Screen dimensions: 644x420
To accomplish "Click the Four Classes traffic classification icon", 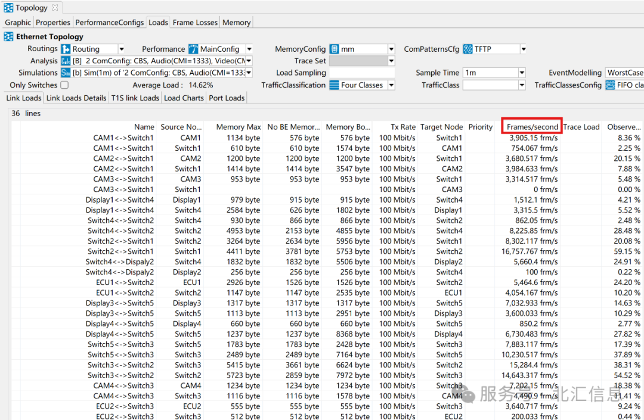I will 335,85.
